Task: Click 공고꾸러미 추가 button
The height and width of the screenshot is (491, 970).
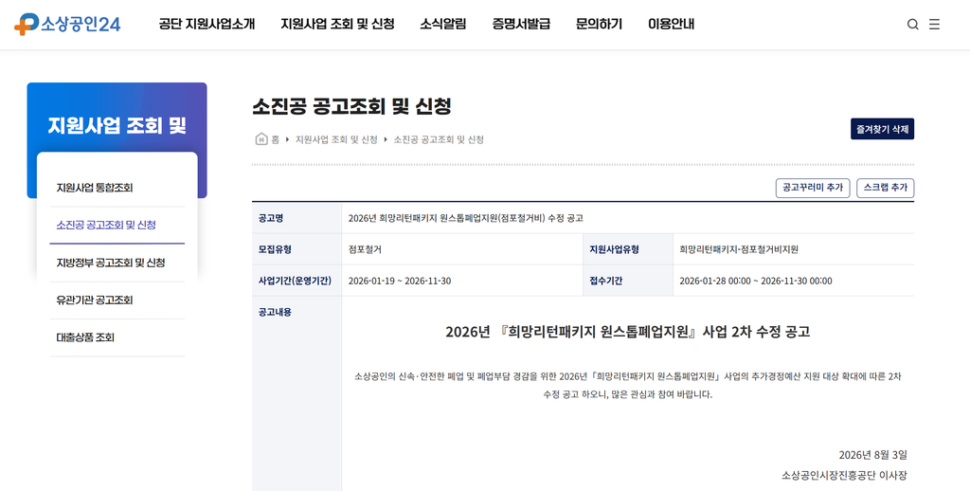Action: pyautogui.click(x=813, y=188)
